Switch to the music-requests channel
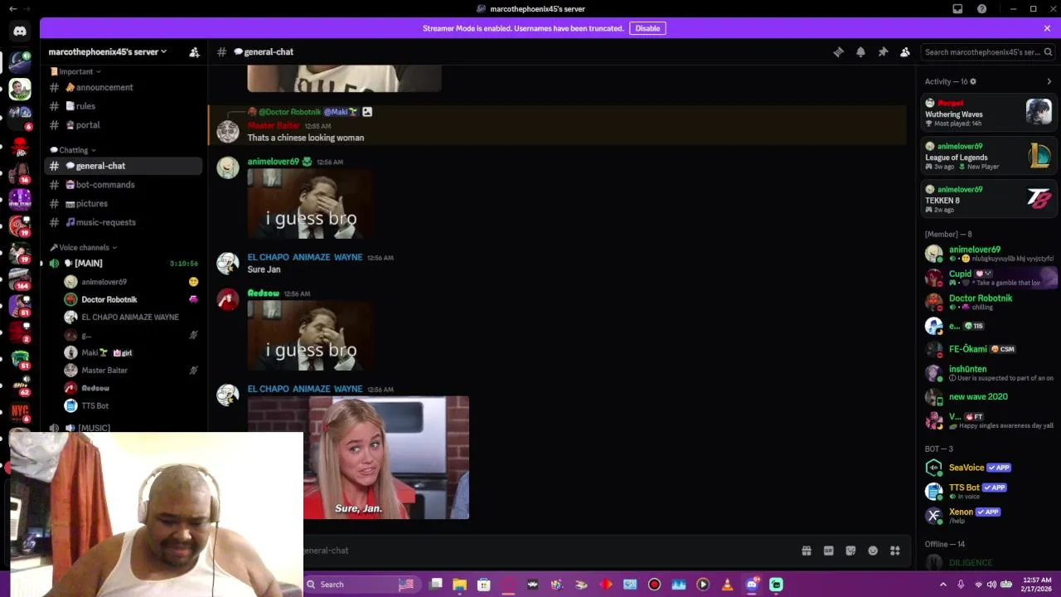 [x=123, y=222]
